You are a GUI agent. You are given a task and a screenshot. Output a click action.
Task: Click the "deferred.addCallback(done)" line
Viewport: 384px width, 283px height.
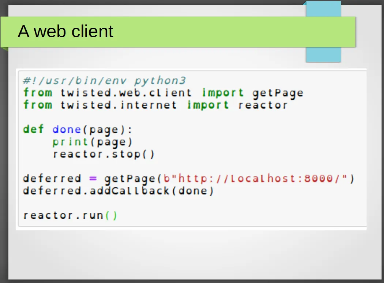pyautogui.click(x=118, y=191)
